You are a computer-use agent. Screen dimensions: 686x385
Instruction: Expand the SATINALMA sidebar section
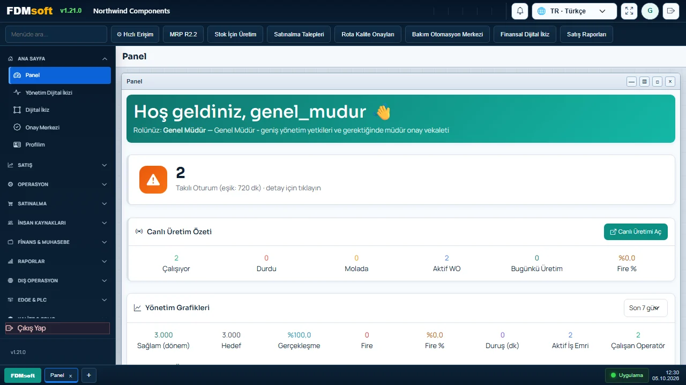point(58,204)
